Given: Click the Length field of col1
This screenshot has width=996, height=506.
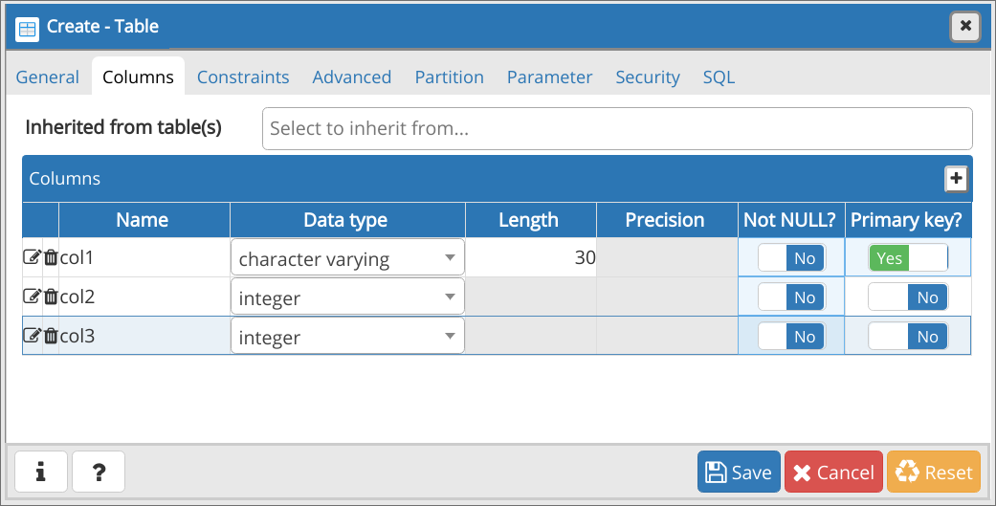Looking at the screenshot, I should pos(531,258).
